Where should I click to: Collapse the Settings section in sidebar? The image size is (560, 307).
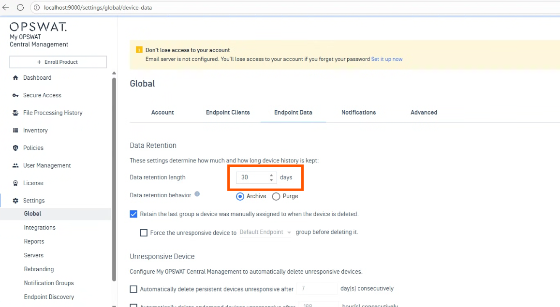(x=34, y=201)
